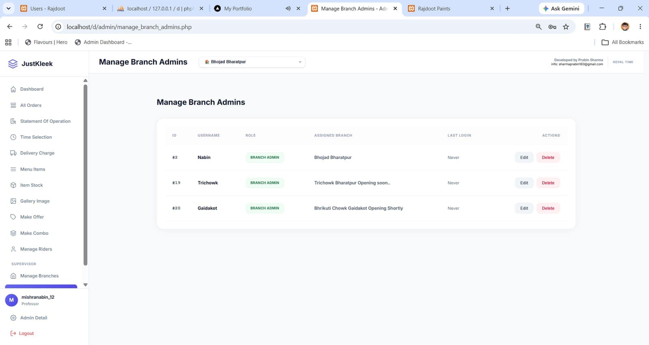Click the Make Combo layers icon
649x345 pixels.
pos(13,233)
